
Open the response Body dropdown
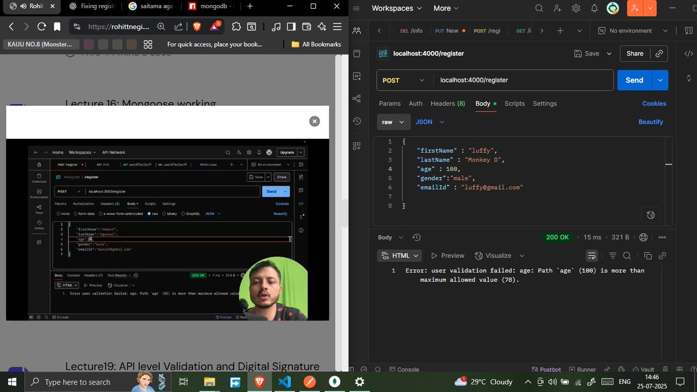[x=389, y=238]
